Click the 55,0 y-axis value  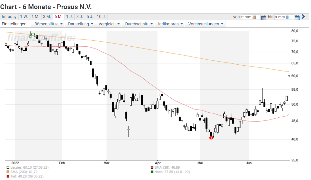click(295, 89)
